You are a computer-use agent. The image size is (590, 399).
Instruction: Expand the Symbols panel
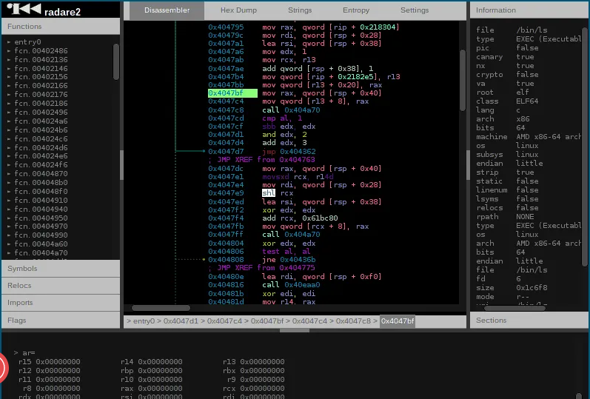pyautogui.click(x=61, y=269)
